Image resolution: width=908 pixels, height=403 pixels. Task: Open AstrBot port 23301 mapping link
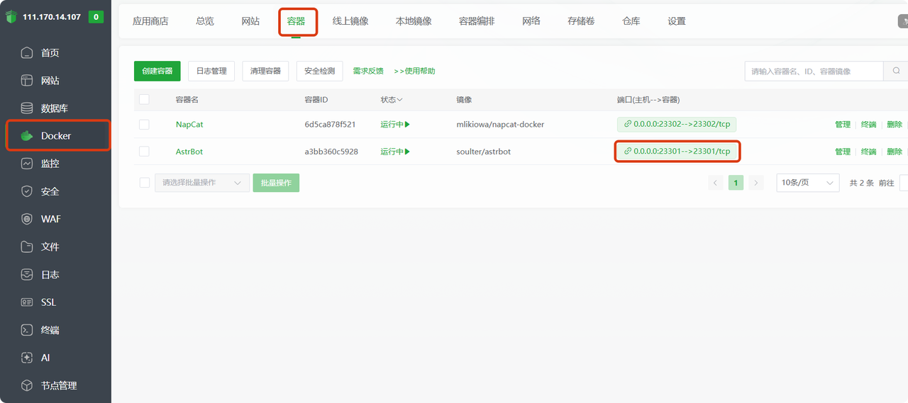[x=677, y=152]
